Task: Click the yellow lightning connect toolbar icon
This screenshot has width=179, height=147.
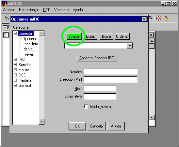Action: [7, 18]
